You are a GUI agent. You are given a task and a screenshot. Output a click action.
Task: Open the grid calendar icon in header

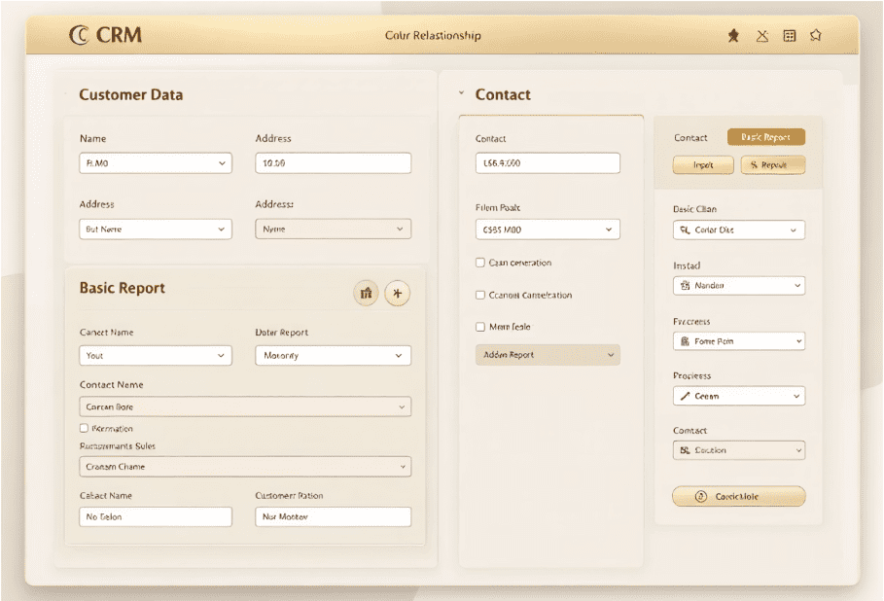(x=790, y=36)
